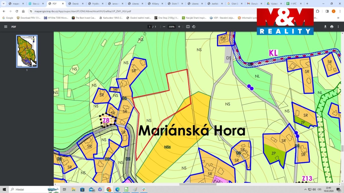The height and width of the screenshot is (193, 344).
Task: Switch to the Účet G tab
Action: pyautogui.click(x=234, y=4)
